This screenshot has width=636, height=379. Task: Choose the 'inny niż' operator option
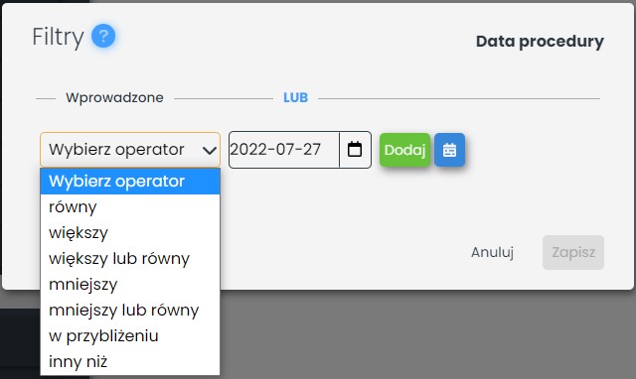pos(130,361)
